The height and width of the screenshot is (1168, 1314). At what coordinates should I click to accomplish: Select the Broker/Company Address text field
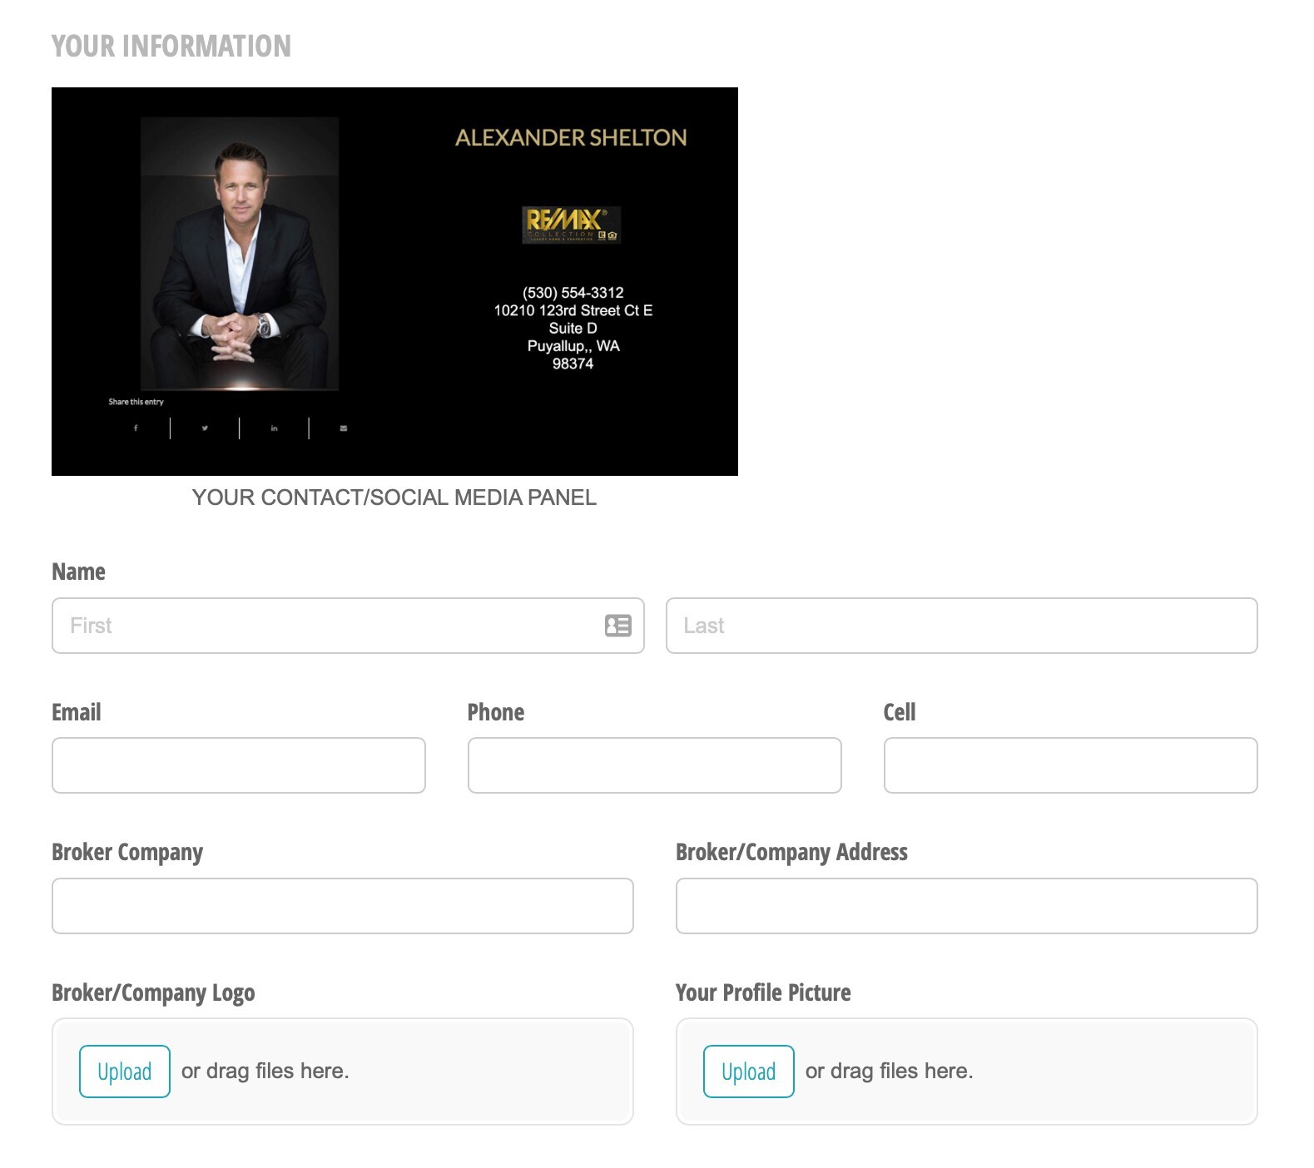click(x=966, y=906)
